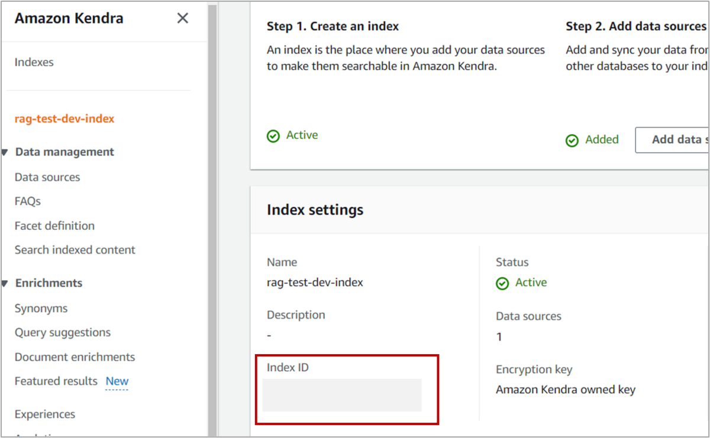Click the Active status text in Index settings
The width and height of the screenshot is (710, 438).
(531, 283)
